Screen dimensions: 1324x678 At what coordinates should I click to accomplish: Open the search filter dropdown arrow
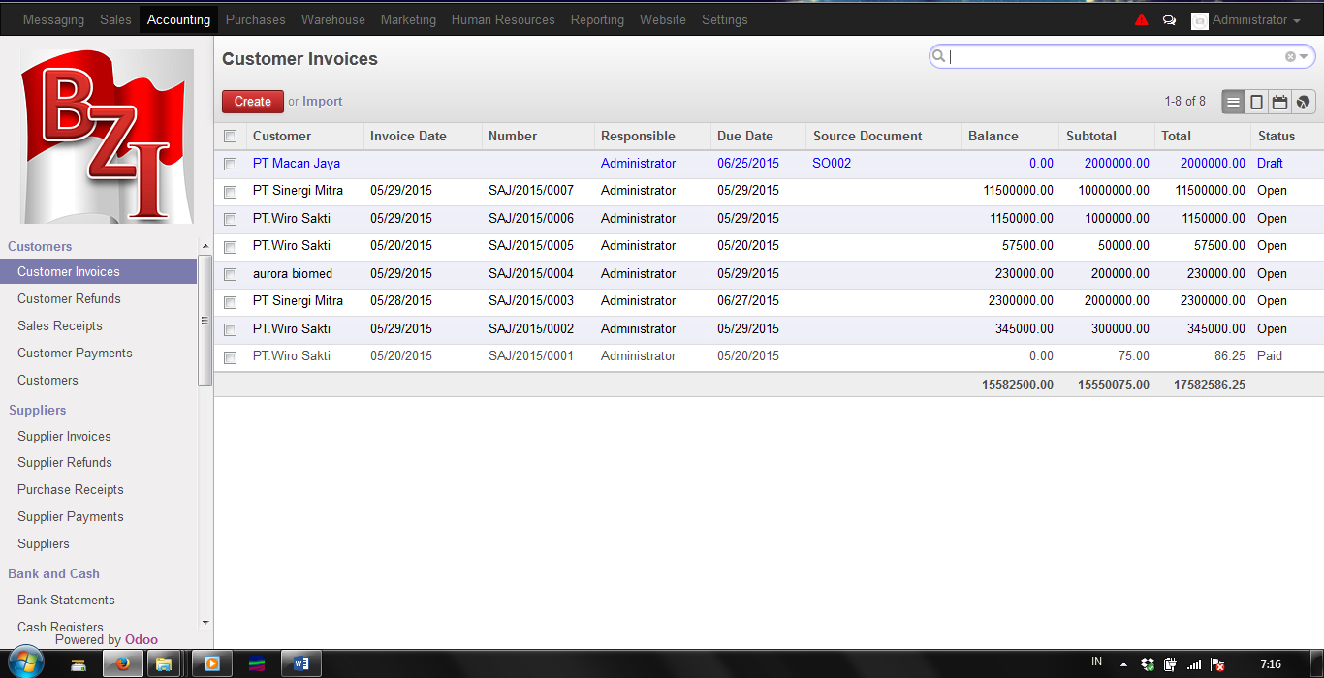pyautogui.click(x=1305, y=56)
